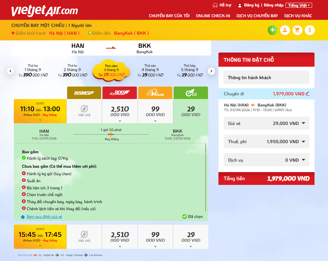Click the Thông tin hành khách box

[266, 77]
